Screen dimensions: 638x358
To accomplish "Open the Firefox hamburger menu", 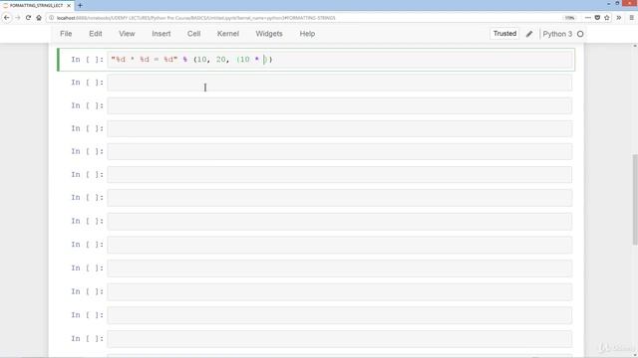I will (631, 18).
